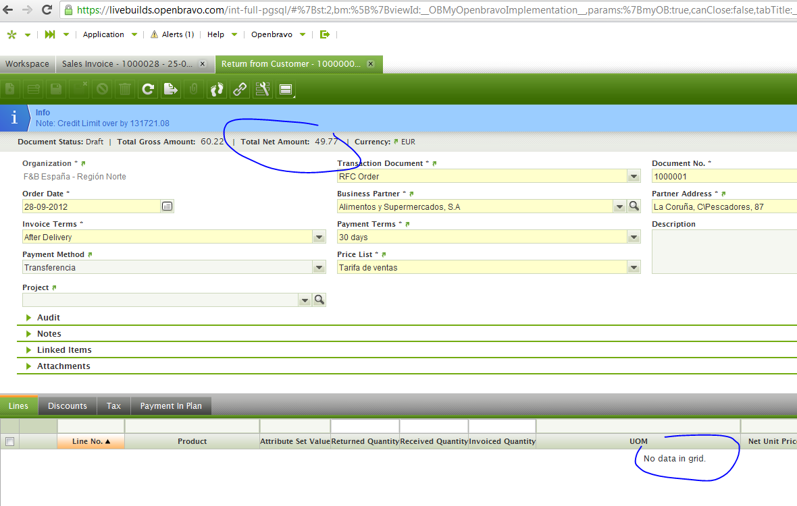Click the link arrow beside Payment Terms label
Screen dimensions: 797x506
[408, 224]
